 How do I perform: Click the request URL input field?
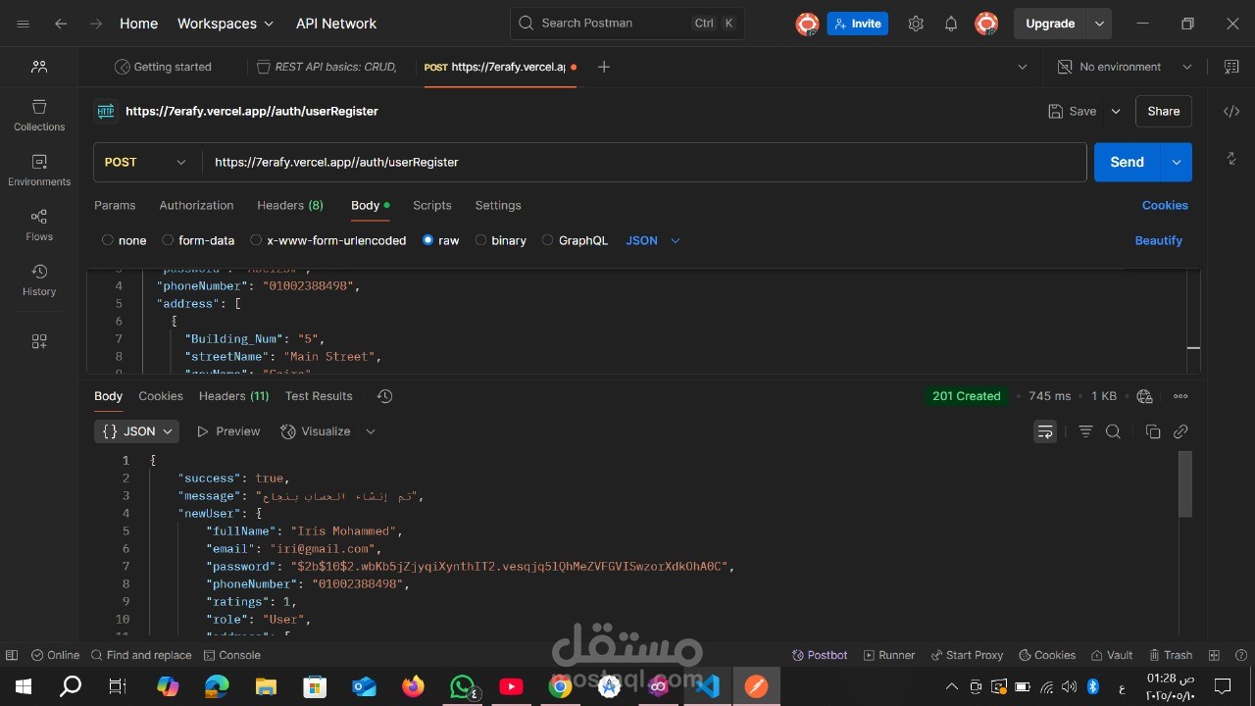(588, 162)
